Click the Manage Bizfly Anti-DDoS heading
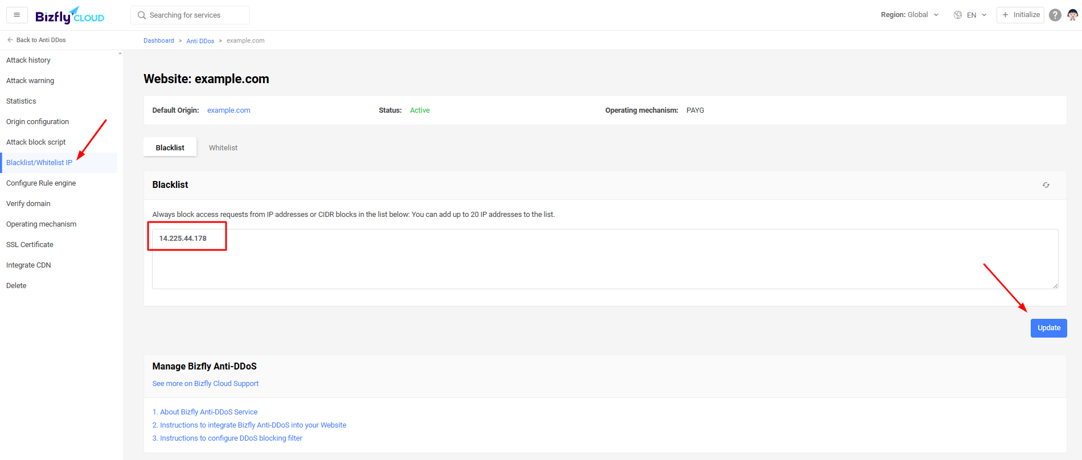The height and width of the screenshot is (460, 1082). tap(204, 367)
